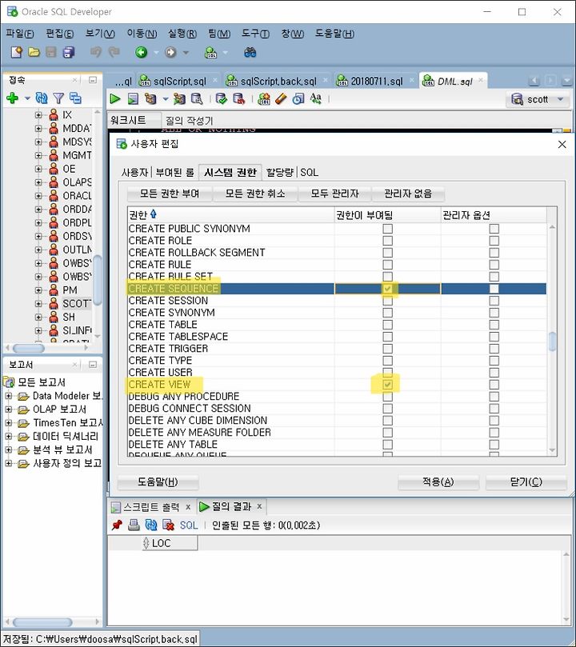This screenshot has width=576, height=647.
Task: Toggle CREATE VIEW granted checkbox
Action: click(387, 385)
